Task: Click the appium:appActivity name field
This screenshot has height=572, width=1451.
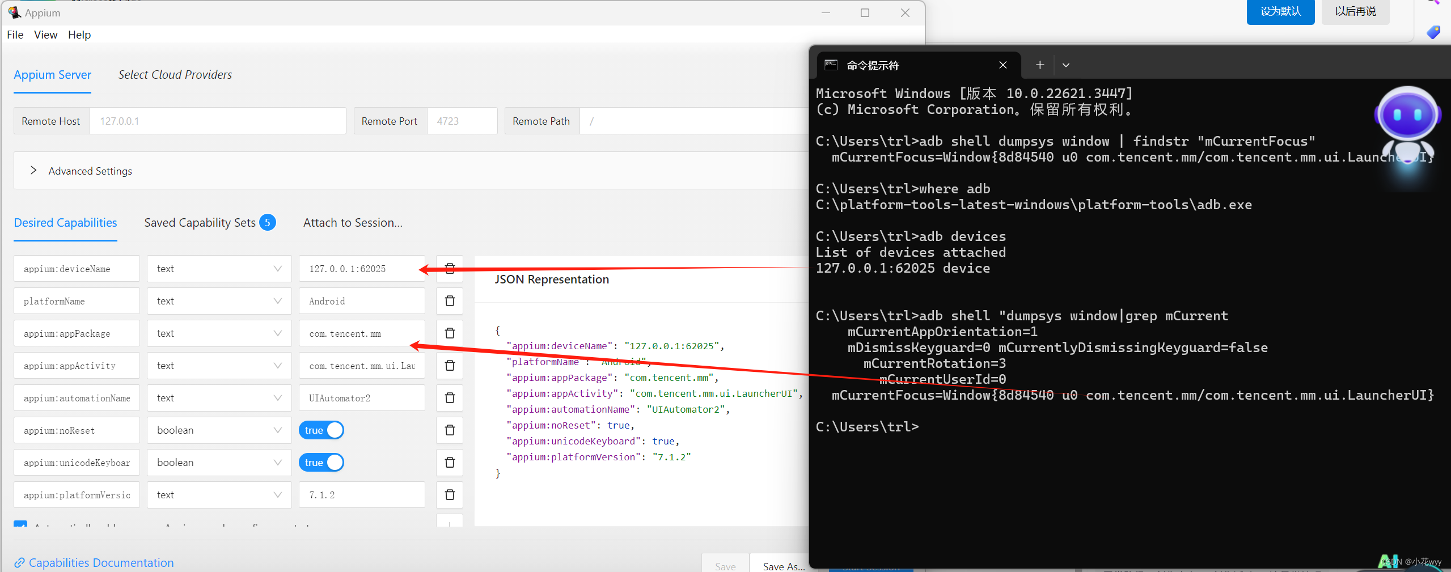Action: [77, 366]
